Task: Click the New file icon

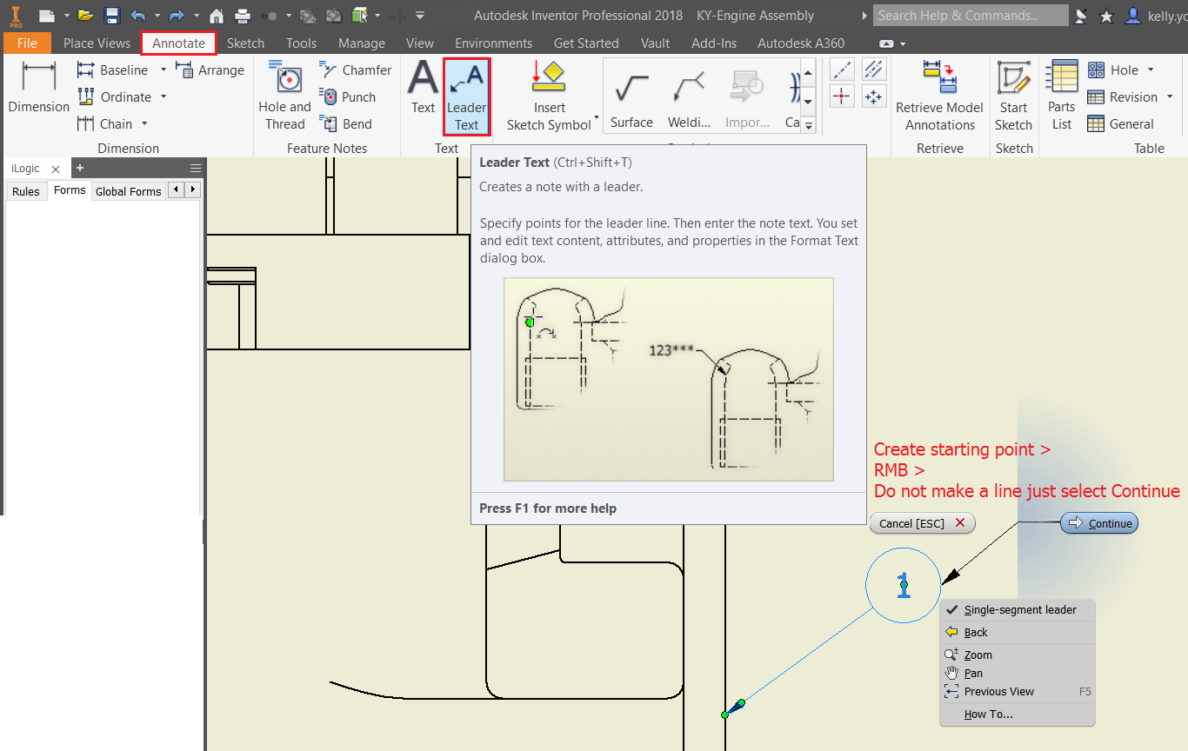Action: click(46, 16)
